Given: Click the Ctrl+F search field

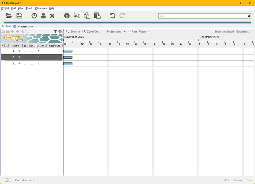Looking at the screenshot, I should (x=203, y=16).
